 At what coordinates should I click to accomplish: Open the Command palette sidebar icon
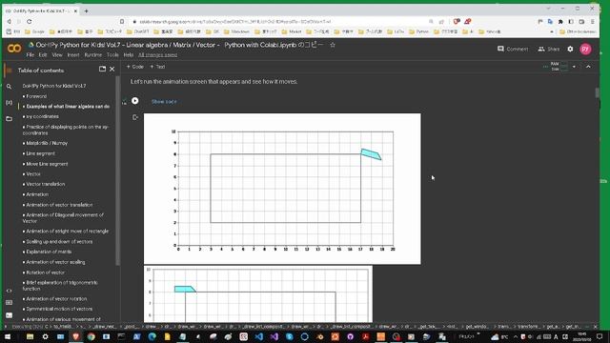(x=9, y=303)
